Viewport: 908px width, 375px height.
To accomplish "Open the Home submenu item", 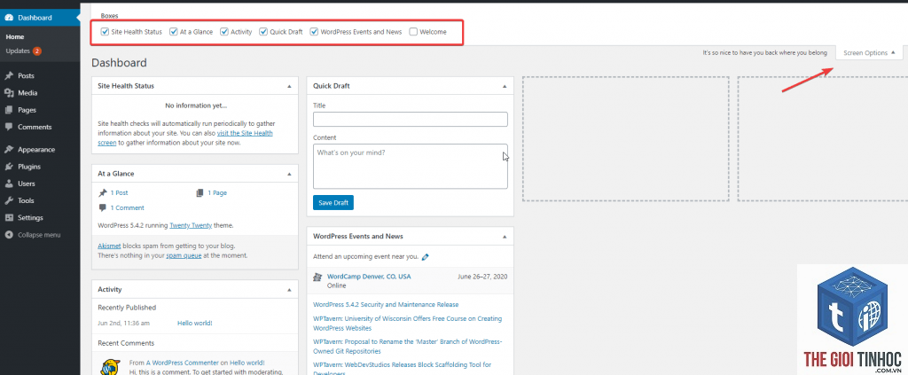I will (x=15, y=37).
